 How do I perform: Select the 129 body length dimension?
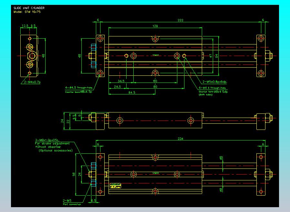click(155, 26)
